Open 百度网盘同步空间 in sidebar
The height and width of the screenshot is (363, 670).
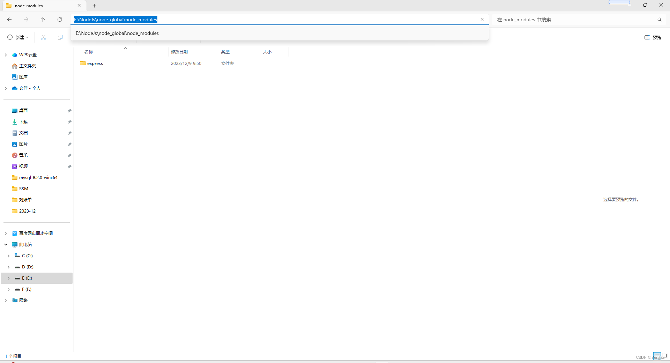[x=36, y=234]
